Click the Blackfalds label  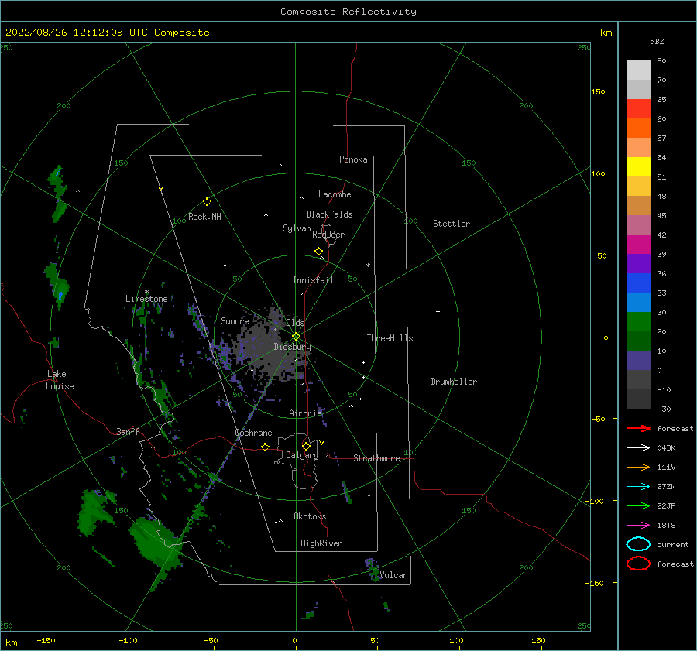tap(329, 214)
